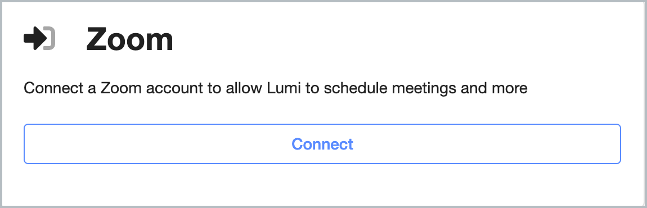The height and width of the screenshot is (208, 647).
Task: Click the word "Lumi" in the description
Action: [280, 88]
